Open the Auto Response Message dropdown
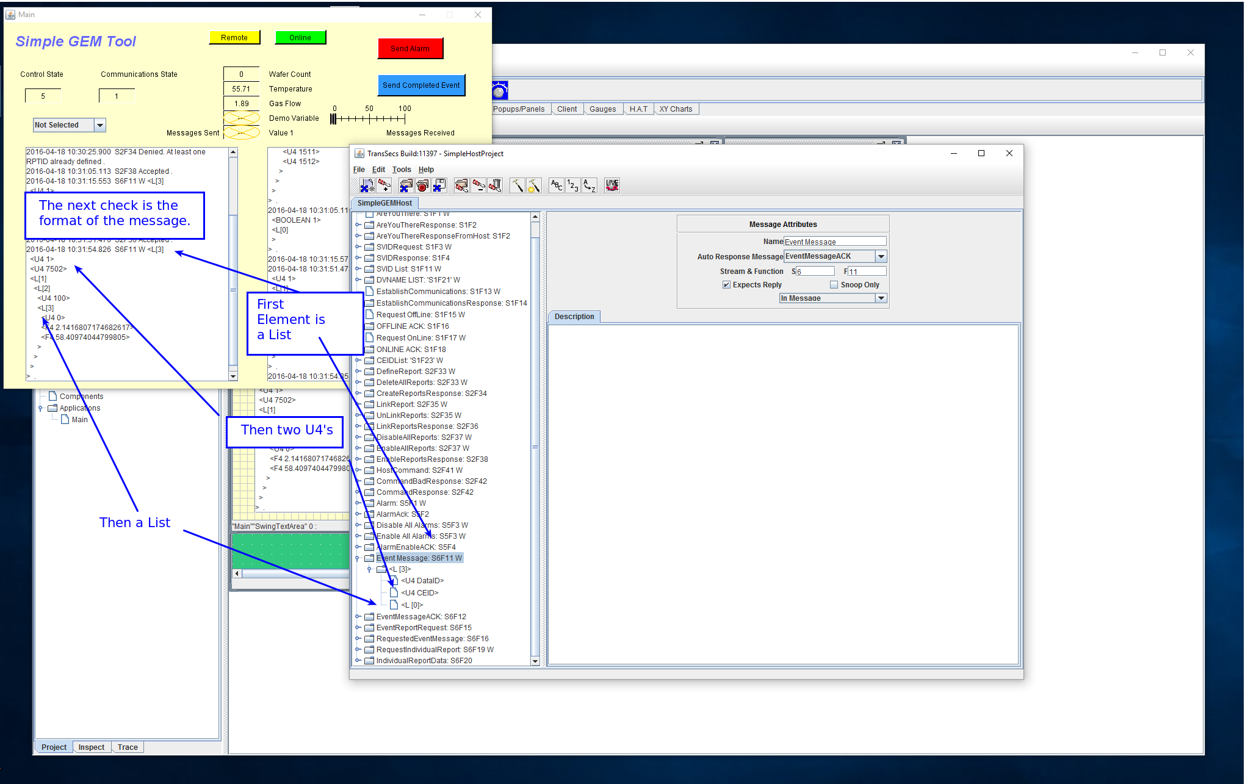This screenshot has width=1245, height=784. coord(881,256)
